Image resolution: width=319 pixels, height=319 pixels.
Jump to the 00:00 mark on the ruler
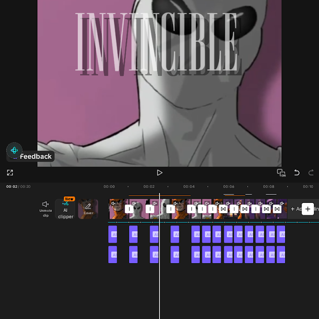tap(109, 186)
